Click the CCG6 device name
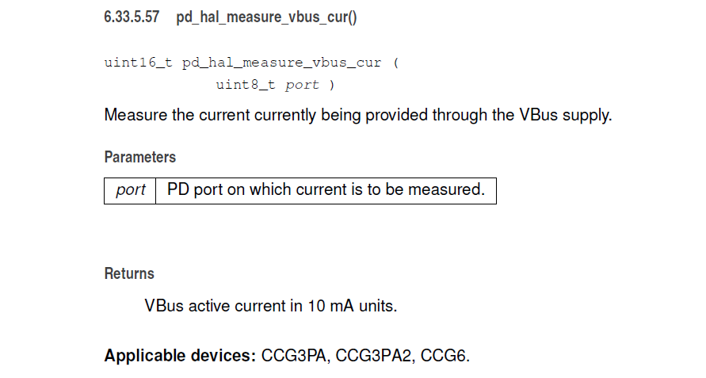This screenshot has width=706, height=378. coord(445,356)
